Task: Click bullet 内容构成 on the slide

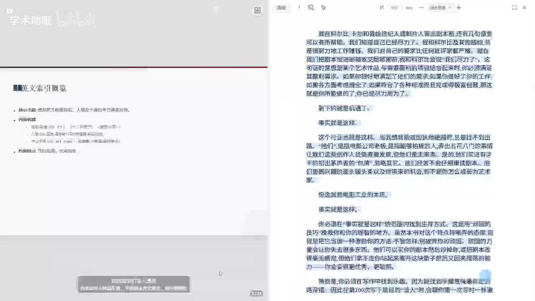Action: [27, 120]
